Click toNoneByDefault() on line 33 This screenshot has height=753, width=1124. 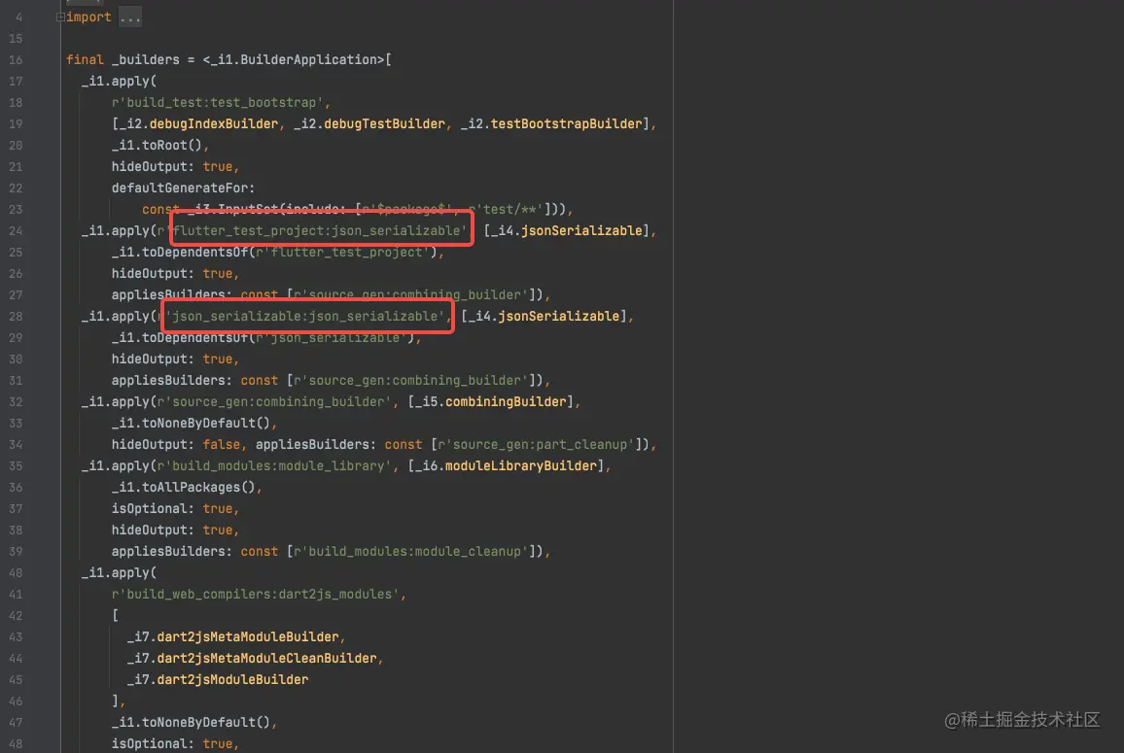(x=206, y=424)
